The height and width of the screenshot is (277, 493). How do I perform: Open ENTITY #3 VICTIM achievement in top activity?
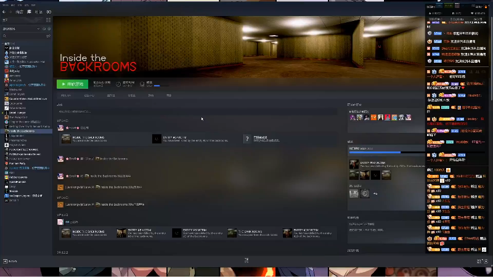190,139
